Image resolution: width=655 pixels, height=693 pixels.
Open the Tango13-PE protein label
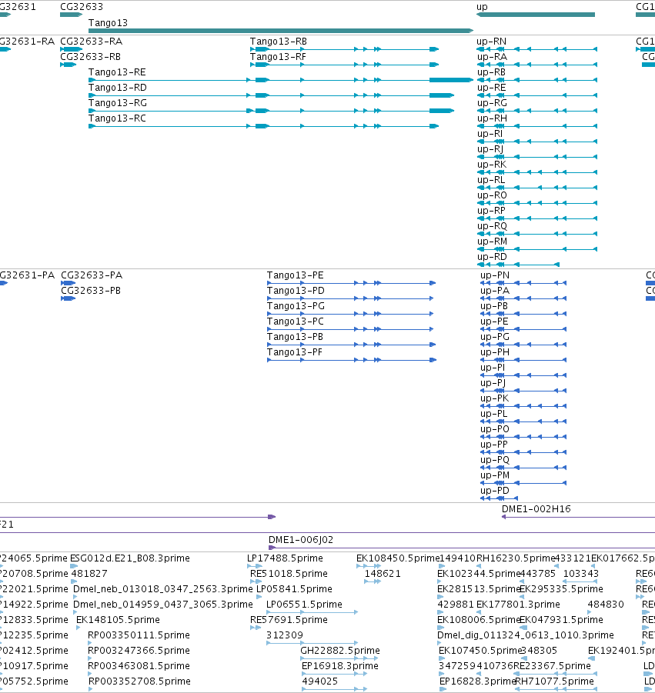295,275
